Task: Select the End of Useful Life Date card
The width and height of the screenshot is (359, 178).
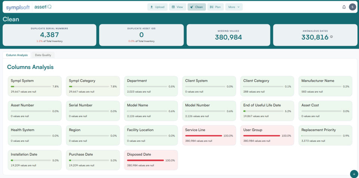Action: point(267,111)
